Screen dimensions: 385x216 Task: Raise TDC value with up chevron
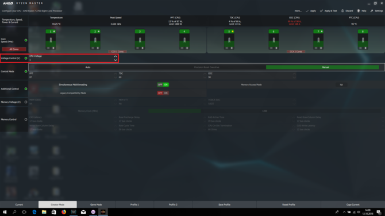click(205, 74)
